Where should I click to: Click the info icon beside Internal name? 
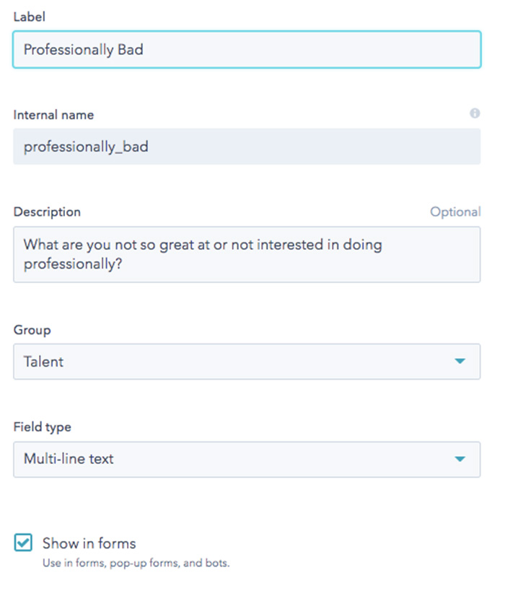click(475, 113)
